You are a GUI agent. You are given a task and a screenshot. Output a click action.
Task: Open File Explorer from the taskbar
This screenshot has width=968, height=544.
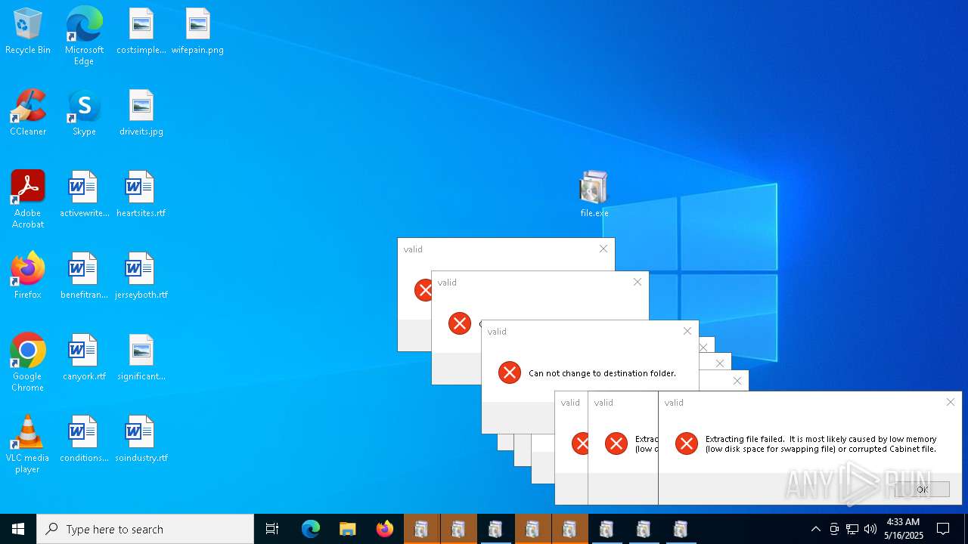click(x=348, y=529)
